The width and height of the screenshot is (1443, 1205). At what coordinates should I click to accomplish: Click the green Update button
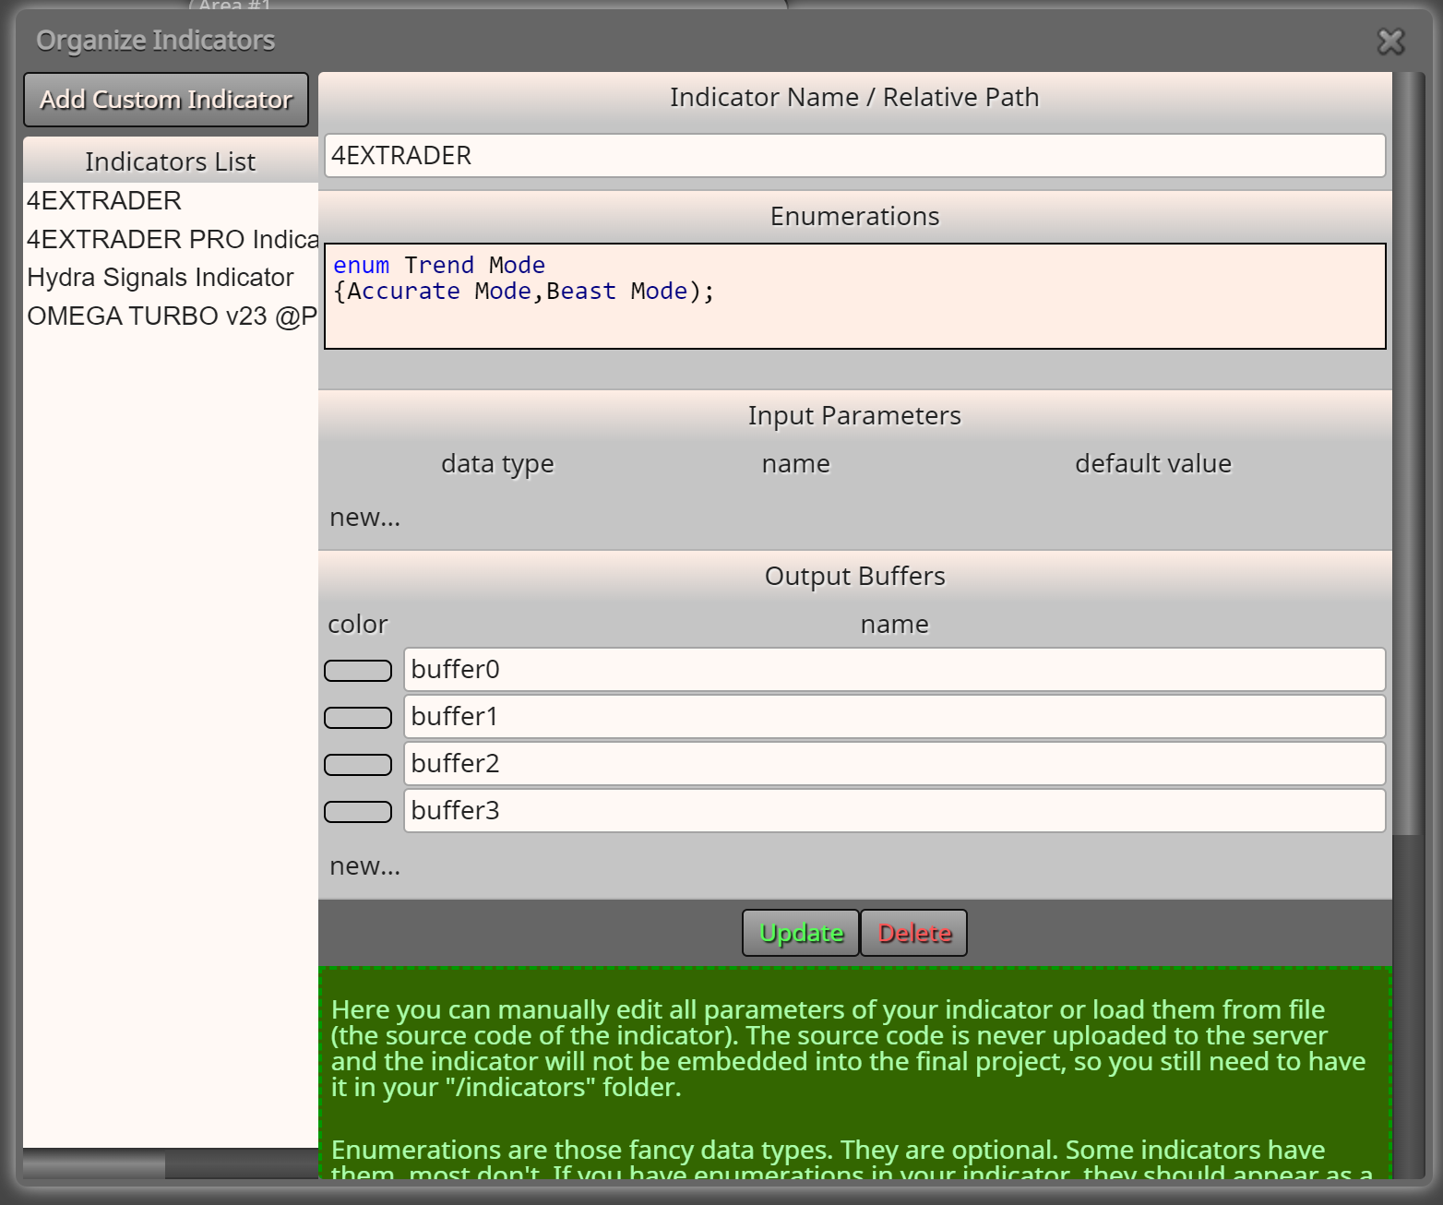(801, 933)
